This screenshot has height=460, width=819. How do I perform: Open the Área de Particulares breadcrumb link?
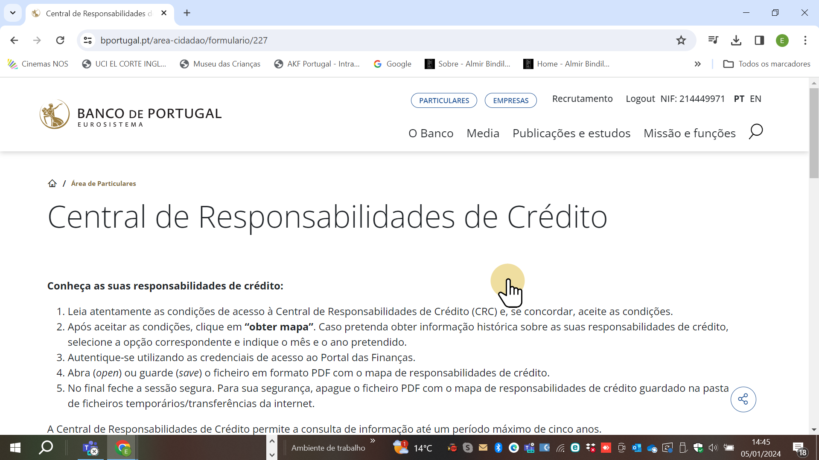(x=103, y=183)
